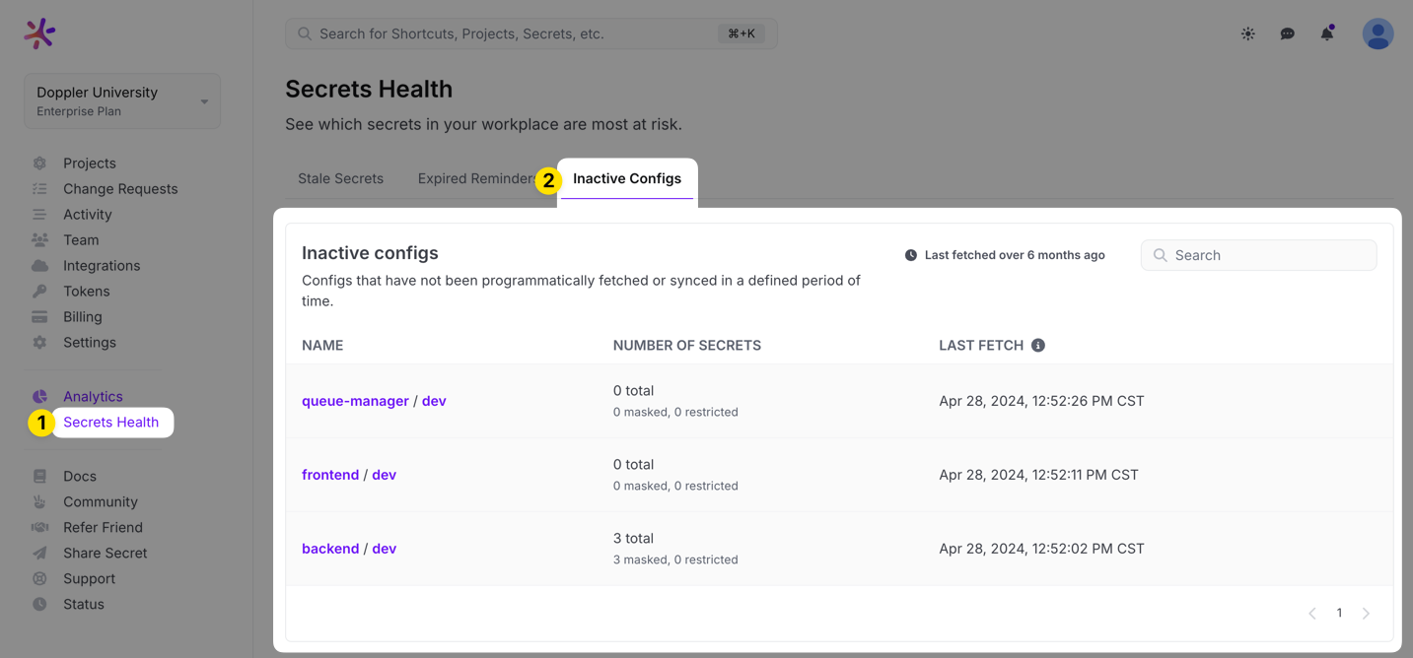Select Secrets Health in the sidebar
This screenshot has height=658, width=1413.
tap(110, 423)
